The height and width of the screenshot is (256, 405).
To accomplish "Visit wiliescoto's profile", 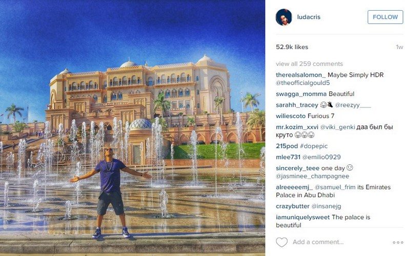I will click(x=291, y=116).
